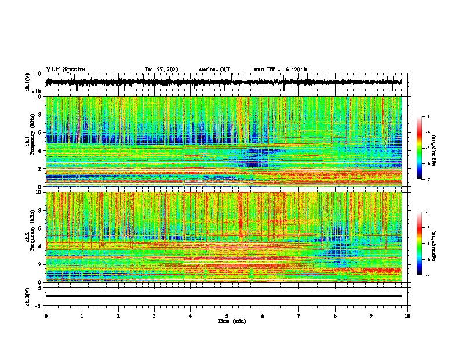Viewport: 459px width, 354px height.
Task: Click the "-3" tick on lower colorbar
Action: pyautogui.click(x=428, y=212)
